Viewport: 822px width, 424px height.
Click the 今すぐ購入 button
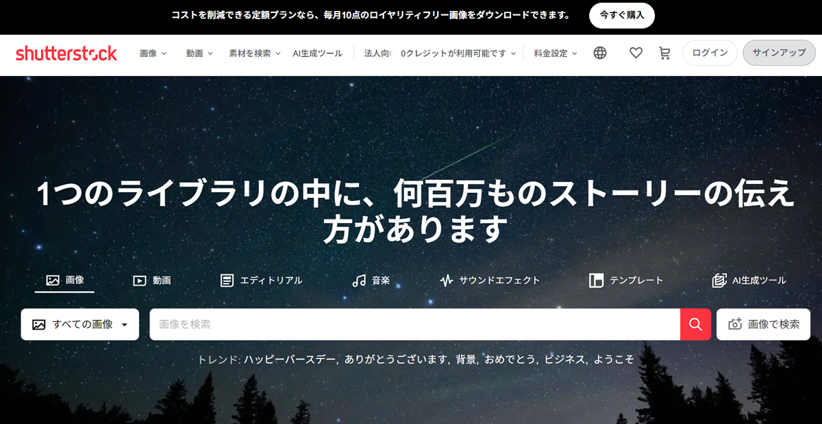click(x=622, y=15)
